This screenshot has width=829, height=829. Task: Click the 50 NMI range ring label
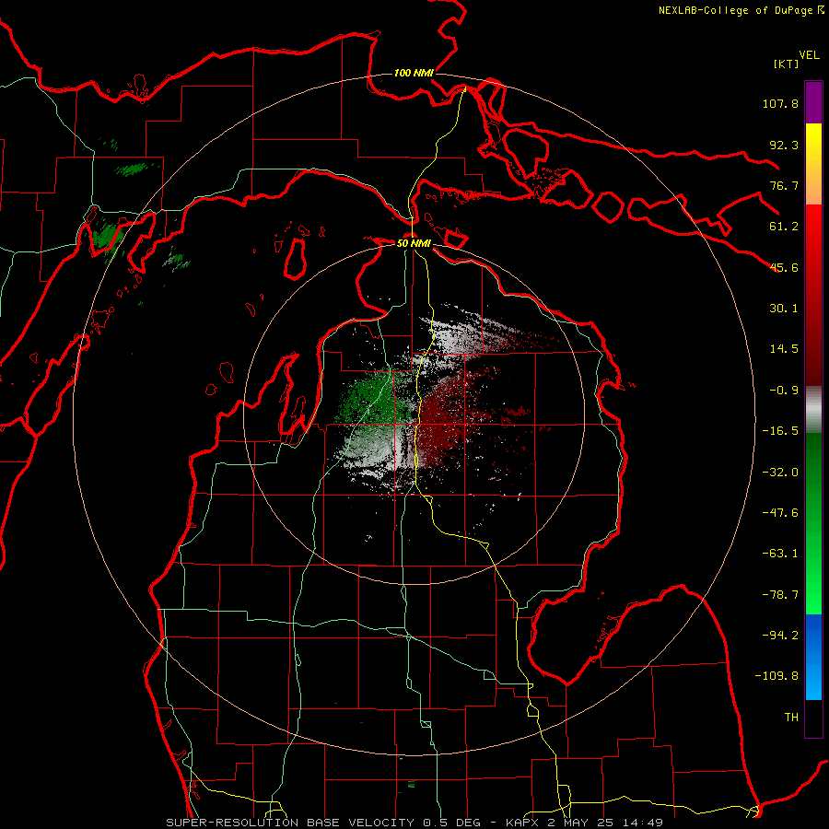click(x=414, y=243)
